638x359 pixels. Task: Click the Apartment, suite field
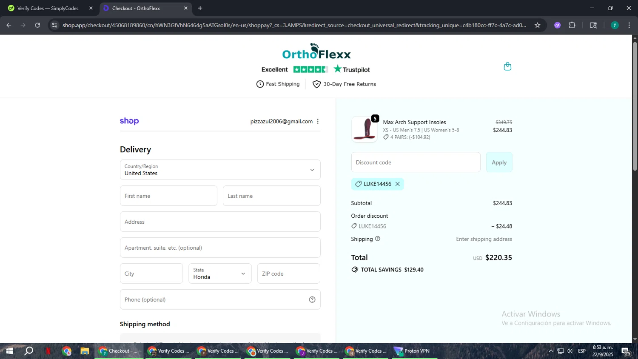pos(220,248)
